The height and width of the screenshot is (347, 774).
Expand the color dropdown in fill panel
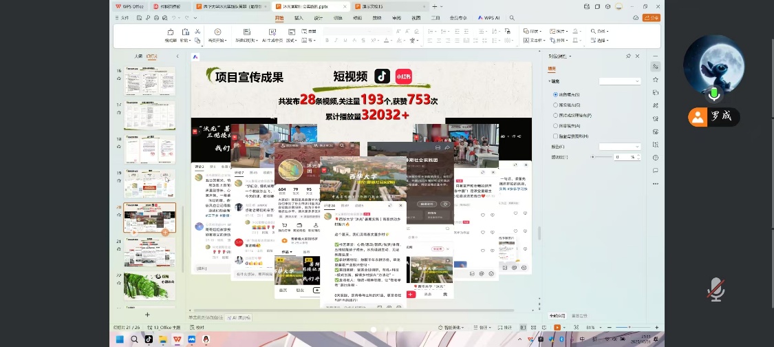point(619,147)
